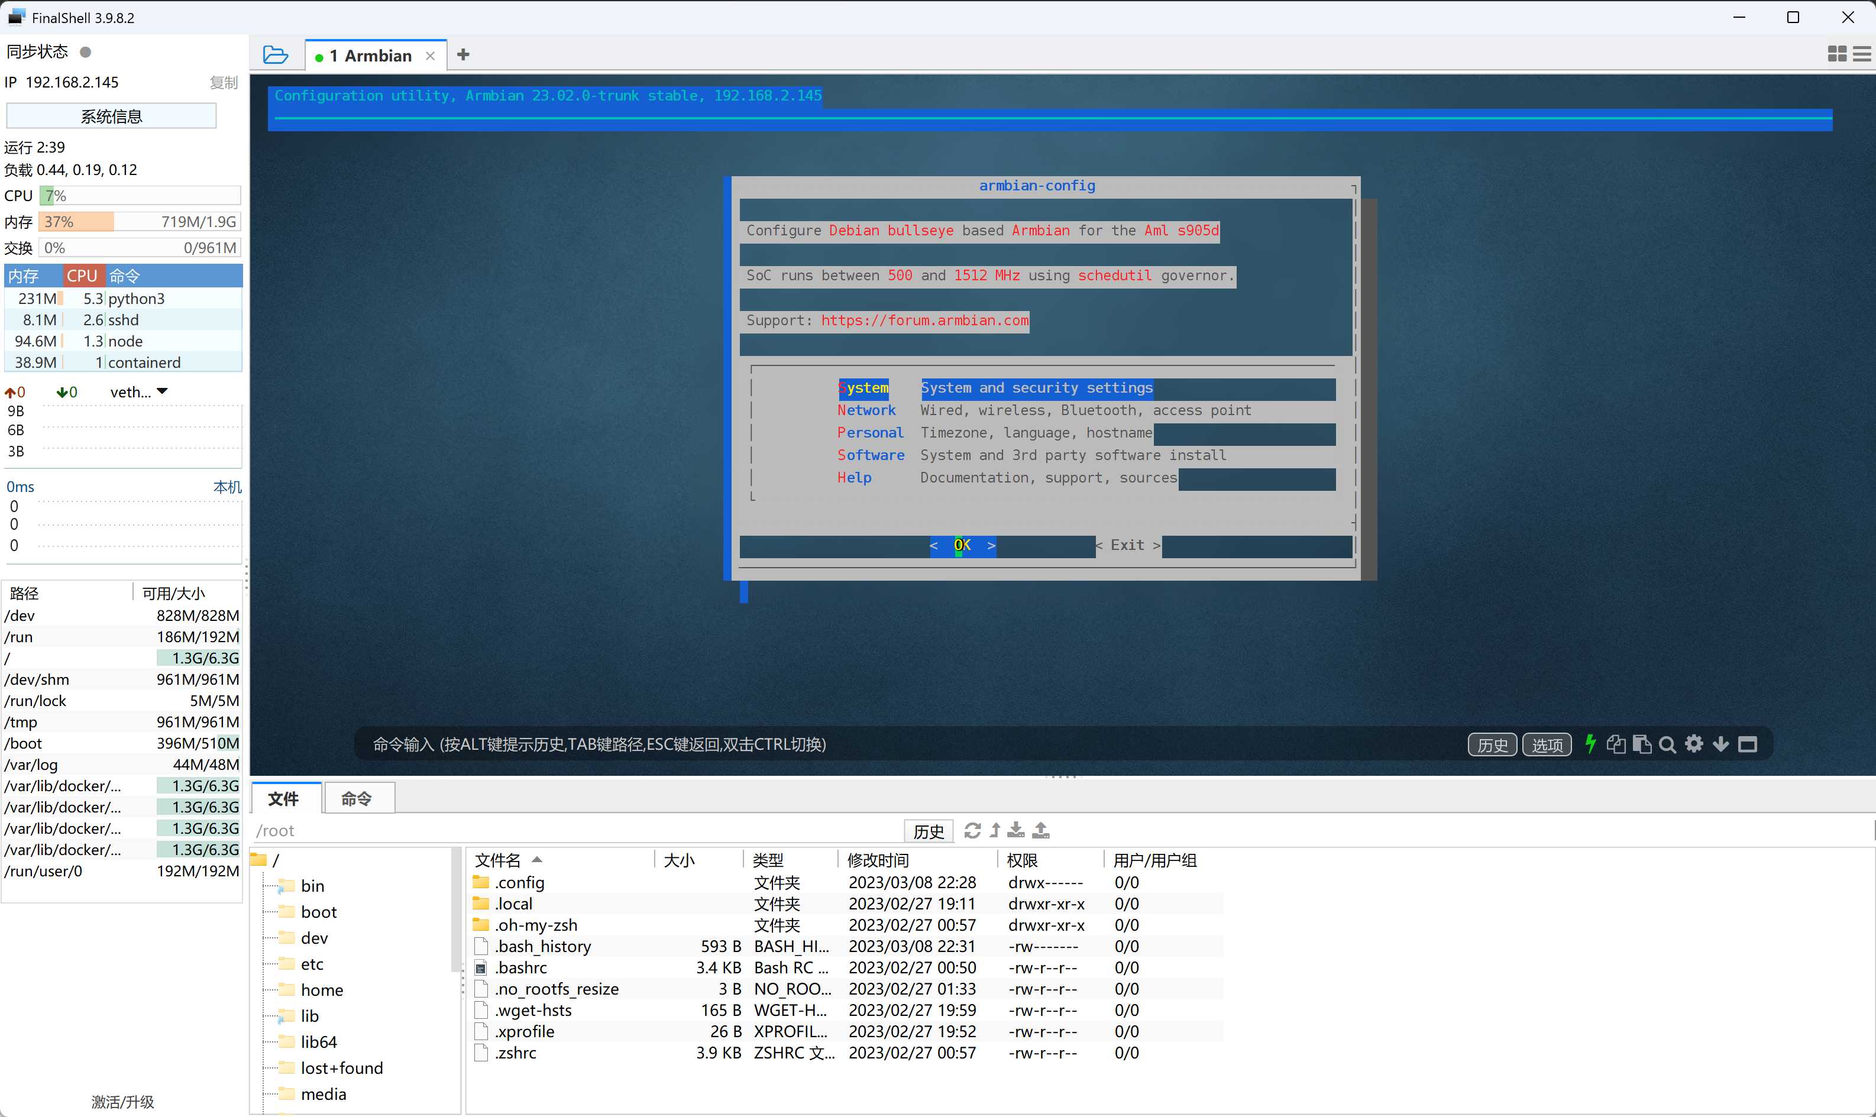Expand the boot folder in tree
1876x1117 pixels.
coord(318,911)
